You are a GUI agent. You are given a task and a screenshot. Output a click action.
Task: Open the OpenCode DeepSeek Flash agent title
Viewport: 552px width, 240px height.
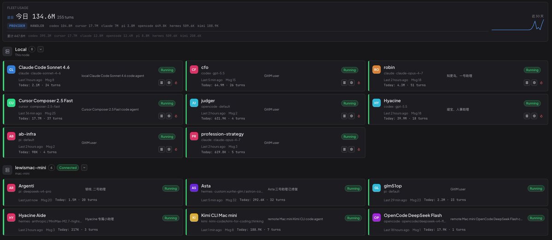(413, 216)
